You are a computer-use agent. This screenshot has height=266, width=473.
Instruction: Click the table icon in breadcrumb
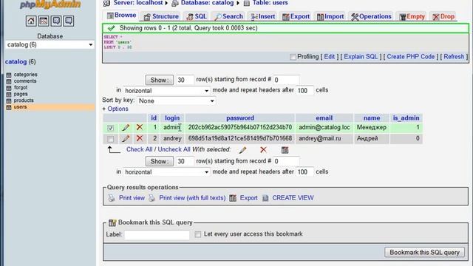pos(246,3)
